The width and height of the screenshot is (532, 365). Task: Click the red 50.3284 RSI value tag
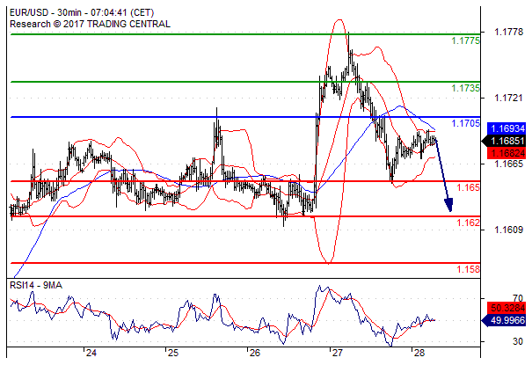click(506, 308)
